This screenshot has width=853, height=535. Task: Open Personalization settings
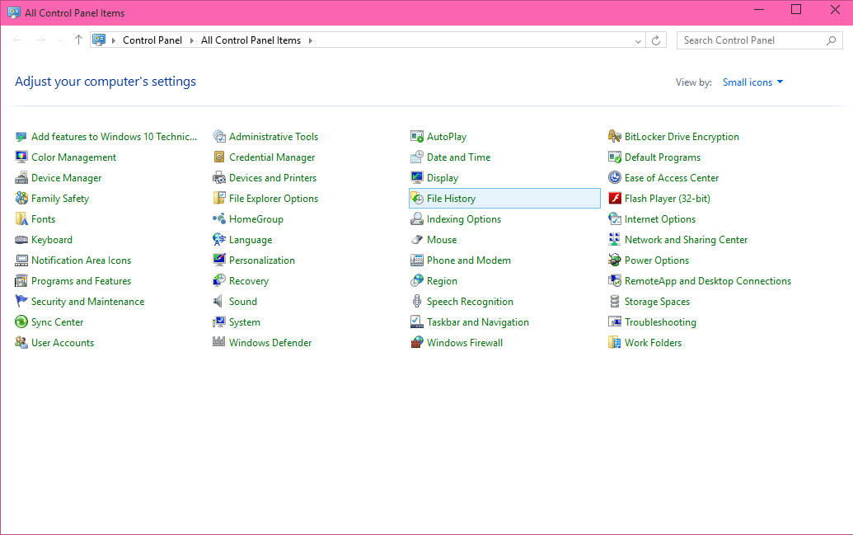click(x=261, y=260)
